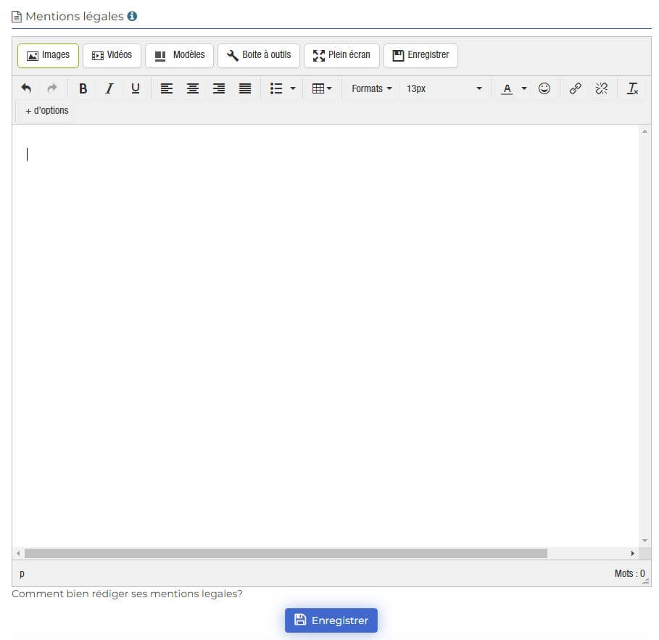This screenshot has height=640, width=659.
Task: Click the scroll right arrow
Action: [x=632, y=554]
